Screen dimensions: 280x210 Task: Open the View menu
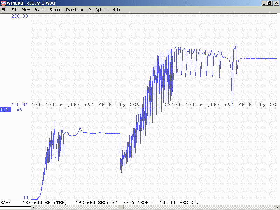26,10
